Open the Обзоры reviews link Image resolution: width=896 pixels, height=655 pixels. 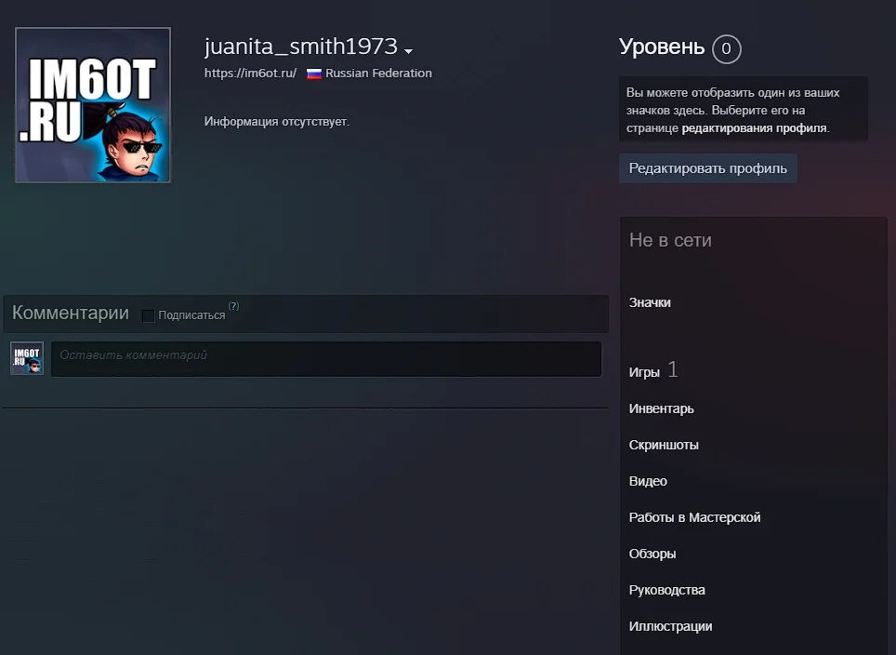pos(652,554)
